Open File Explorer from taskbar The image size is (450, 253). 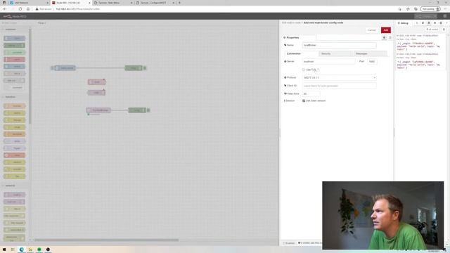pyautogui.click(x=30, y=249)
